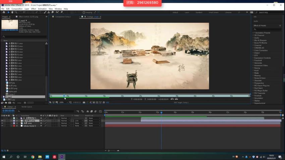
Task: Select the Brush tool
Action: point(45,12)
